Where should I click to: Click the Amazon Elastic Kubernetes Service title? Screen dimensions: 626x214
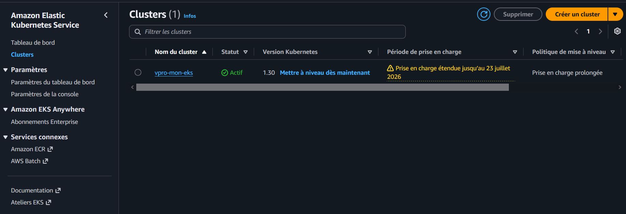coord(45,20)
